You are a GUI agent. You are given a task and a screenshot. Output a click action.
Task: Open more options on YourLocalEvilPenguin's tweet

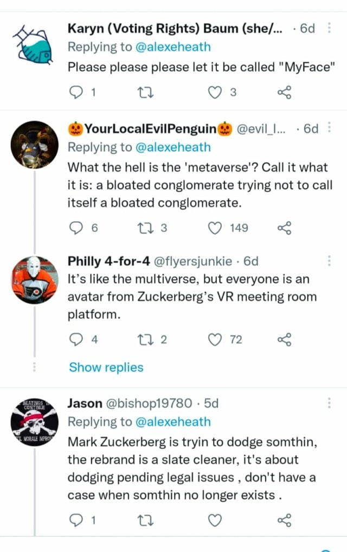(329, 129)
